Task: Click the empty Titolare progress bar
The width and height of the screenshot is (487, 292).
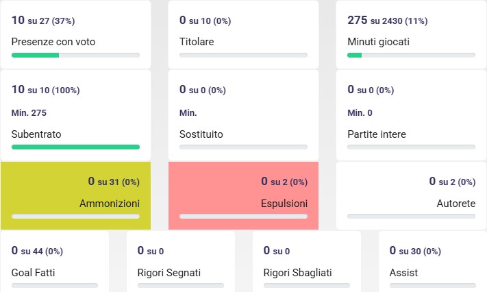Action: coord(243,55)
